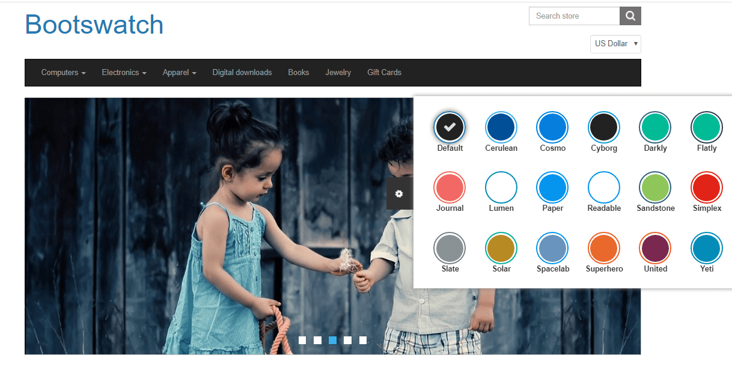Jump to the second carousel slide
Image resolution: width=732 pixels, height=370 pixels.
tap(317, 341)
